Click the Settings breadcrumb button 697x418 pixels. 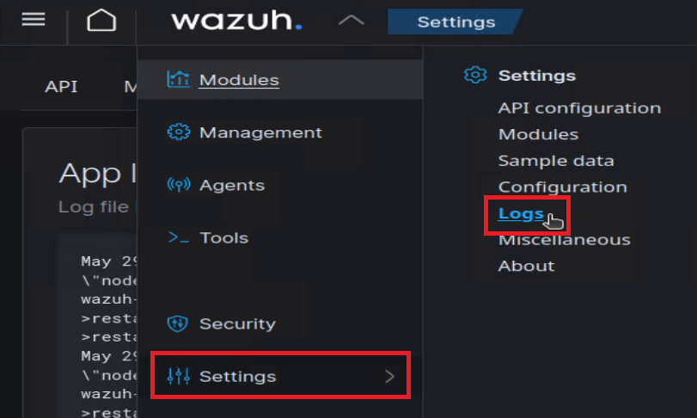(455, 22)
